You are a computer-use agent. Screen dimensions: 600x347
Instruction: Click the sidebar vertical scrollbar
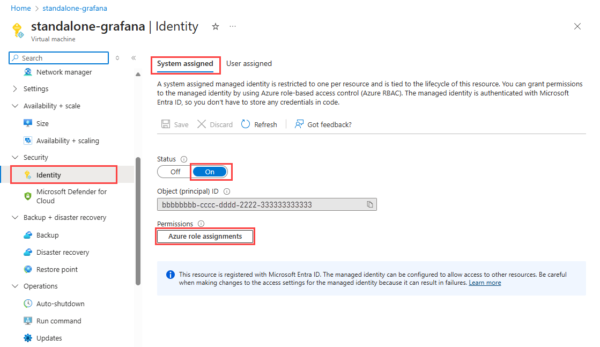click(138, 221)
